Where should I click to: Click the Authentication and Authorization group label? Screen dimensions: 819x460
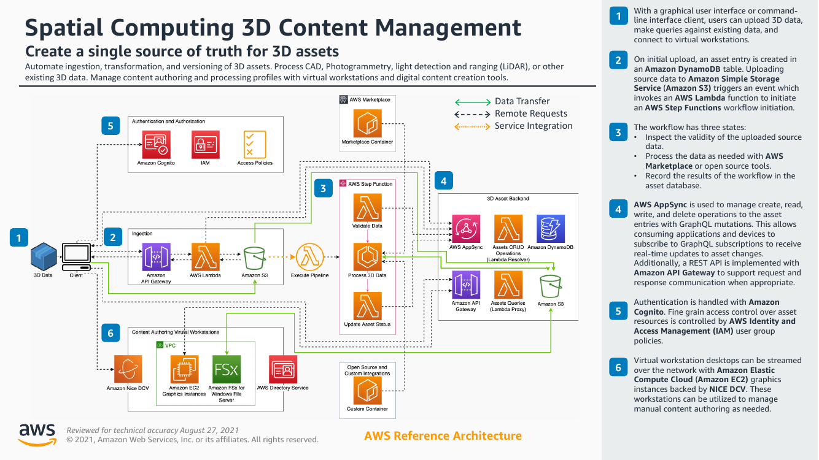pyautogui.click(x=168, y=121)
